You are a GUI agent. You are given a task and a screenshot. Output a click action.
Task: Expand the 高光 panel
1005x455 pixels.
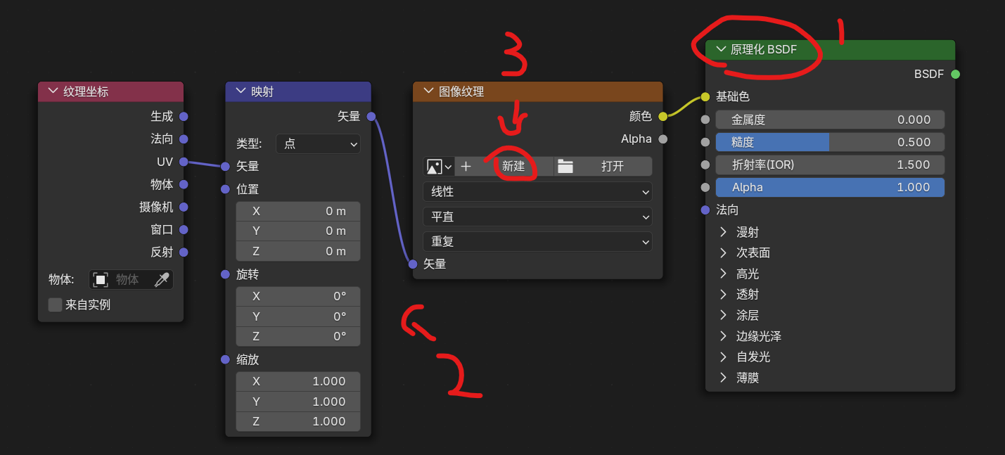723,274
